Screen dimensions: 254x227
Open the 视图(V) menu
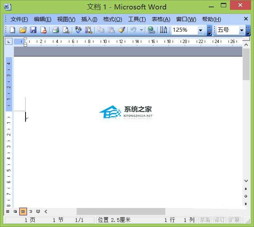[x=66, y=19]
